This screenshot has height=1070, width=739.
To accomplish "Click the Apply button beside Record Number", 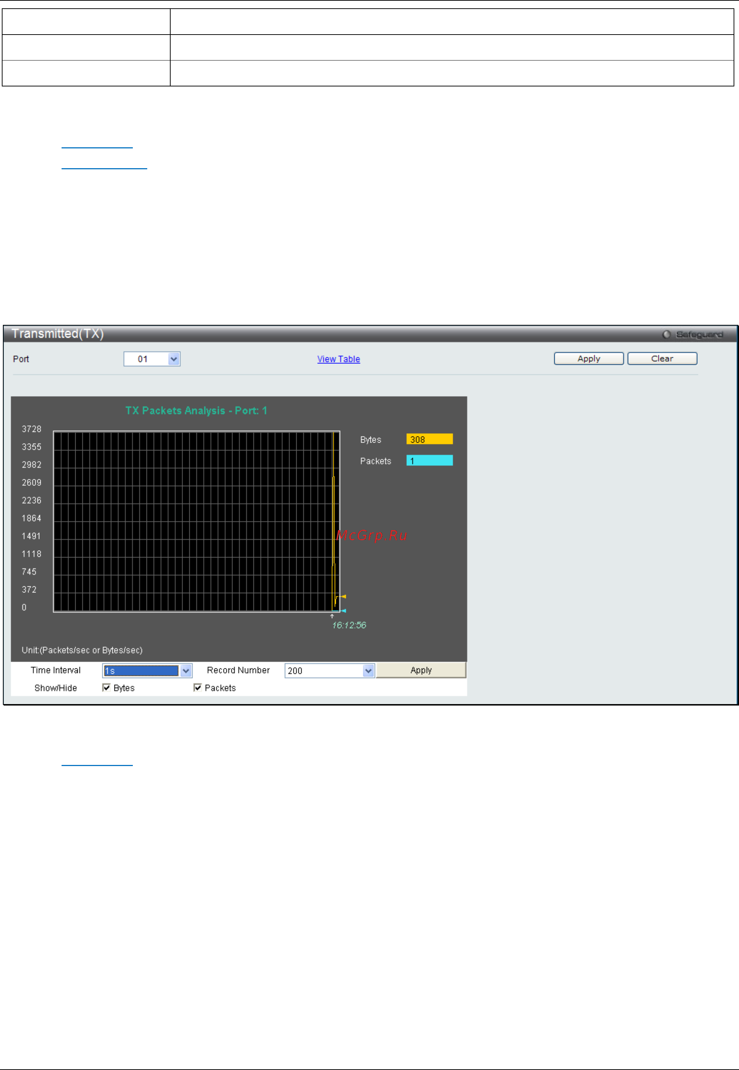I will coord(421,670).
